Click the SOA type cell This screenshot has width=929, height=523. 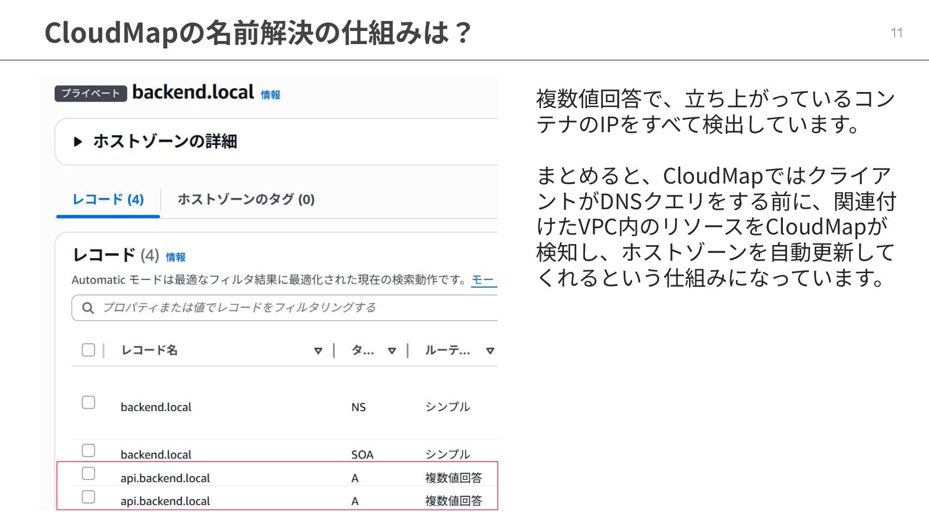coord(362,455)
